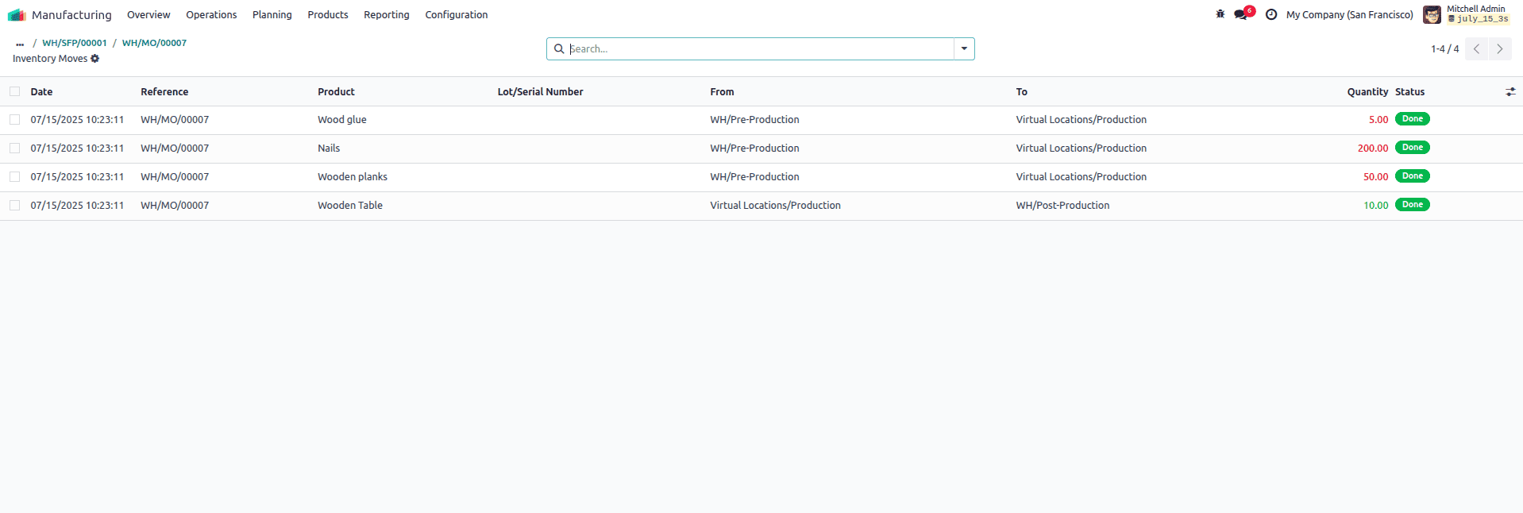Sort by Status column header

coord(1409,92)
